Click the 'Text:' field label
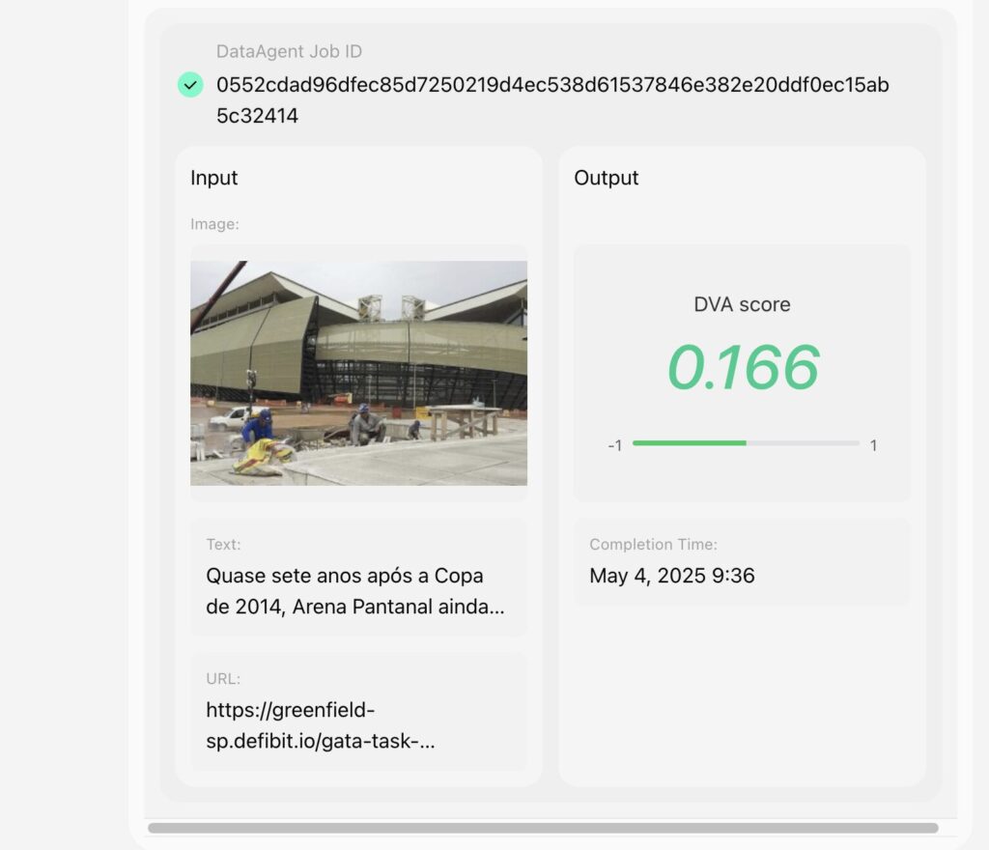Image resolution: width=989 pixels, height=850 pixels. 223,545
